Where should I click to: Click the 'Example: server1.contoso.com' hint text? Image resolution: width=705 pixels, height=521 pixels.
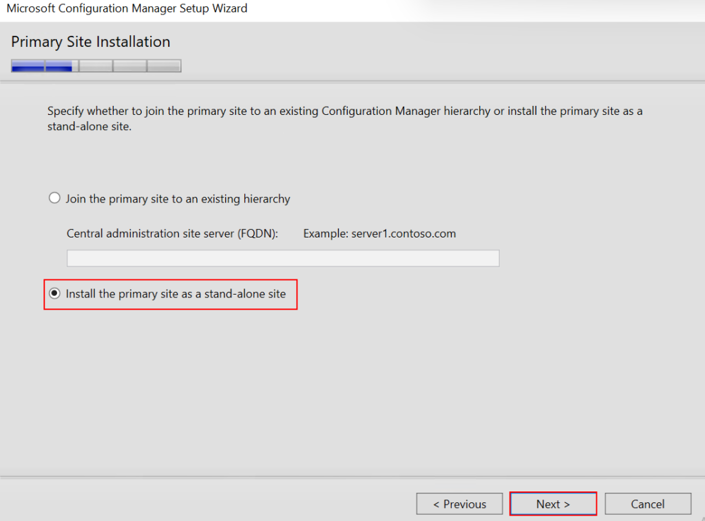pyautogui.click(x=379, y=233)
